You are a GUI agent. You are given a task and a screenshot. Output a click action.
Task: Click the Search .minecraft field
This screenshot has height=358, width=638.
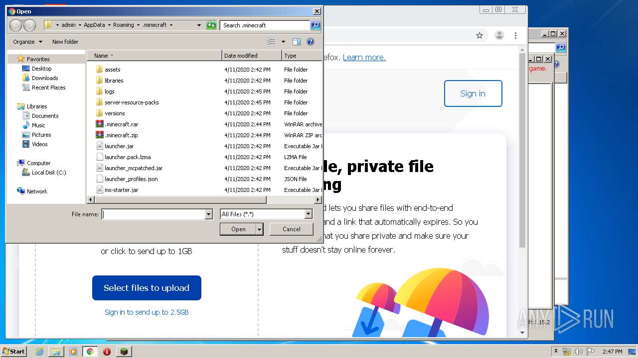coord(265,25)
